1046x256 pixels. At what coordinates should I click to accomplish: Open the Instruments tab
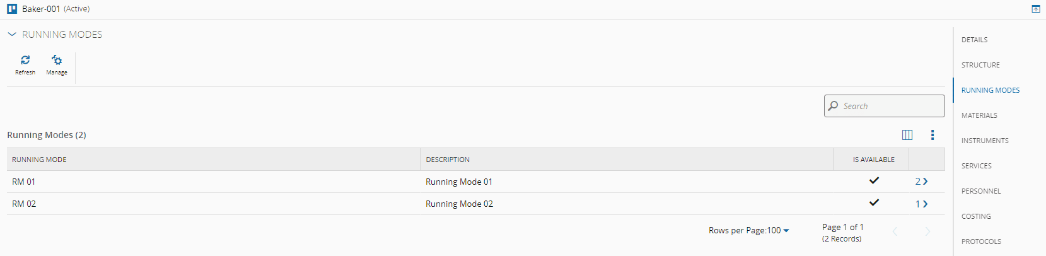pos(985,141)
